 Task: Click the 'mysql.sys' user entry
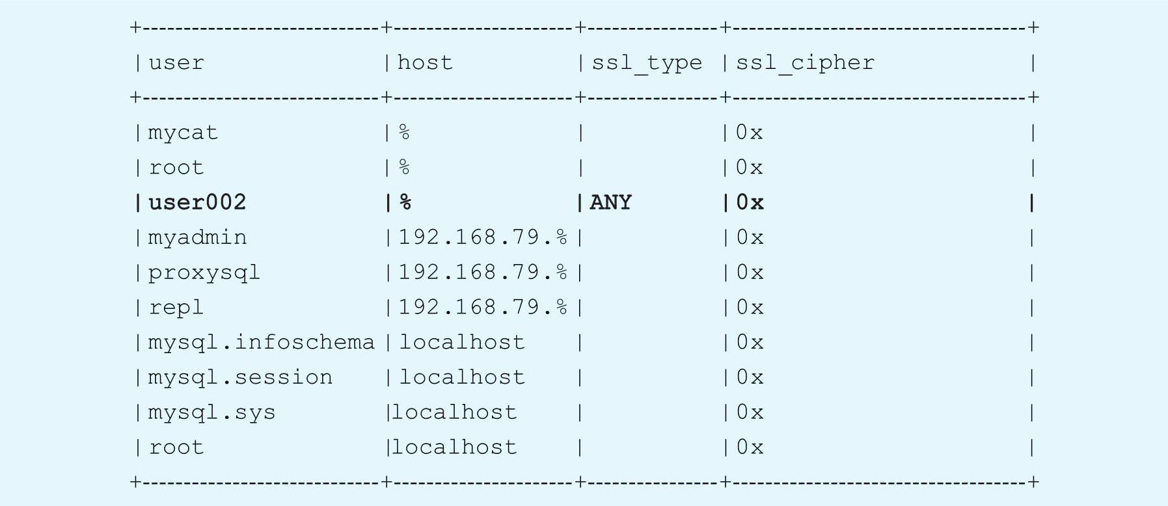click(212, 413)
